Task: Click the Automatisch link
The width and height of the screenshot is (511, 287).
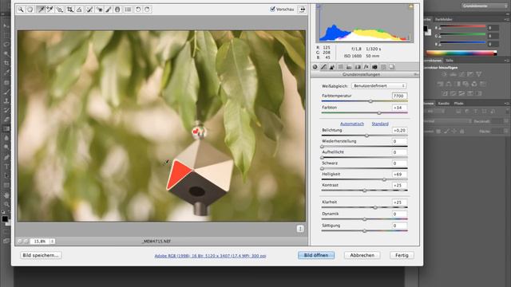Action: (352, 124)
